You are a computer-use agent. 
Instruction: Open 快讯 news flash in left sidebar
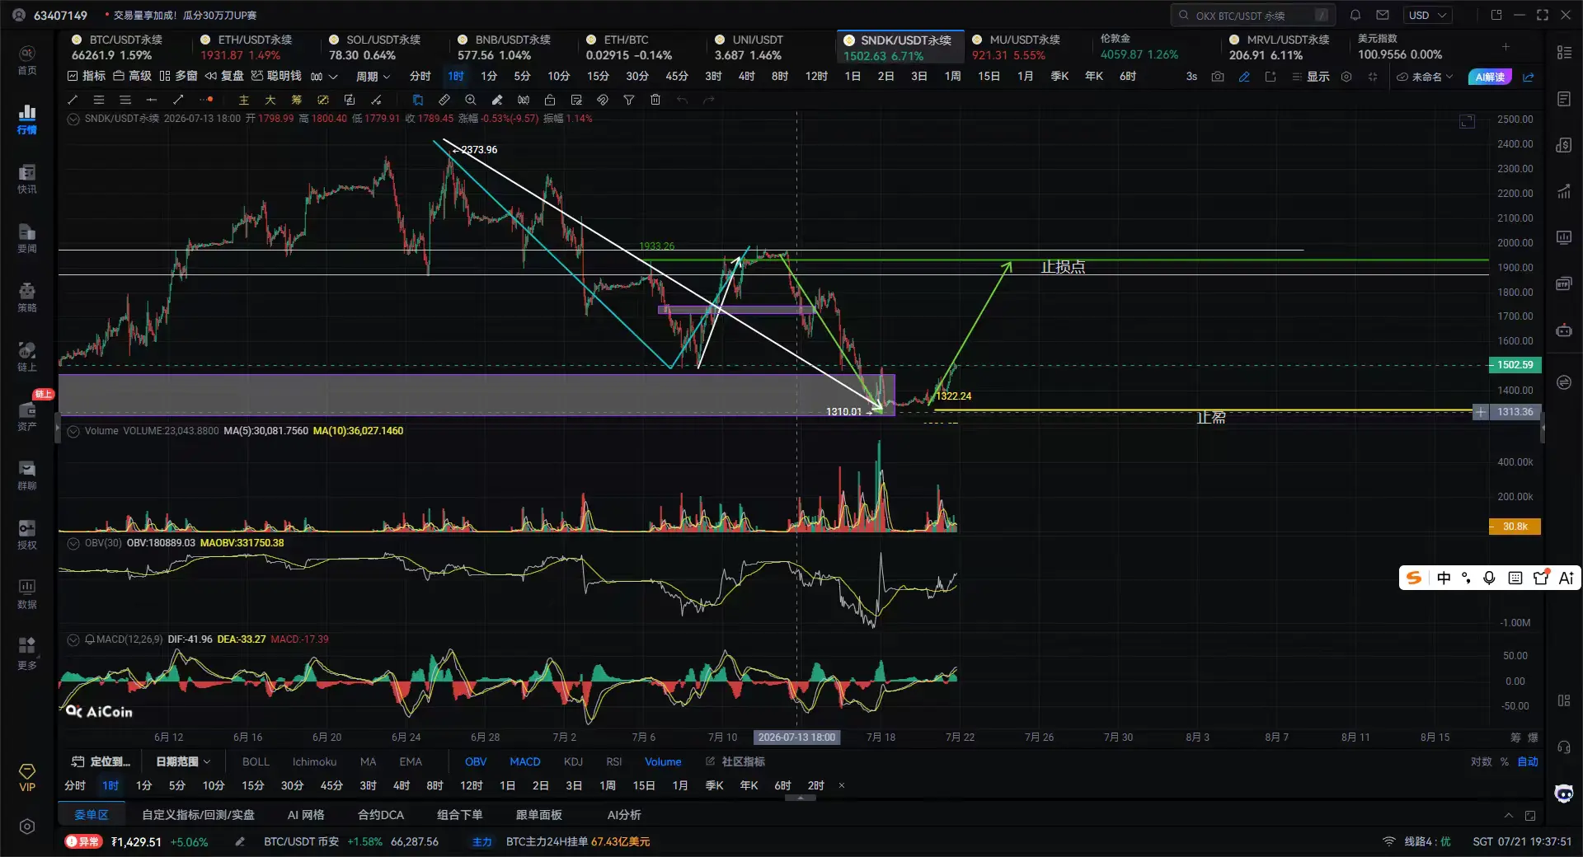[x=27, y=179]
